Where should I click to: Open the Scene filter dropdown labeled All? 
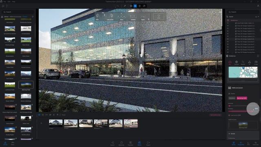pos(257,17)
